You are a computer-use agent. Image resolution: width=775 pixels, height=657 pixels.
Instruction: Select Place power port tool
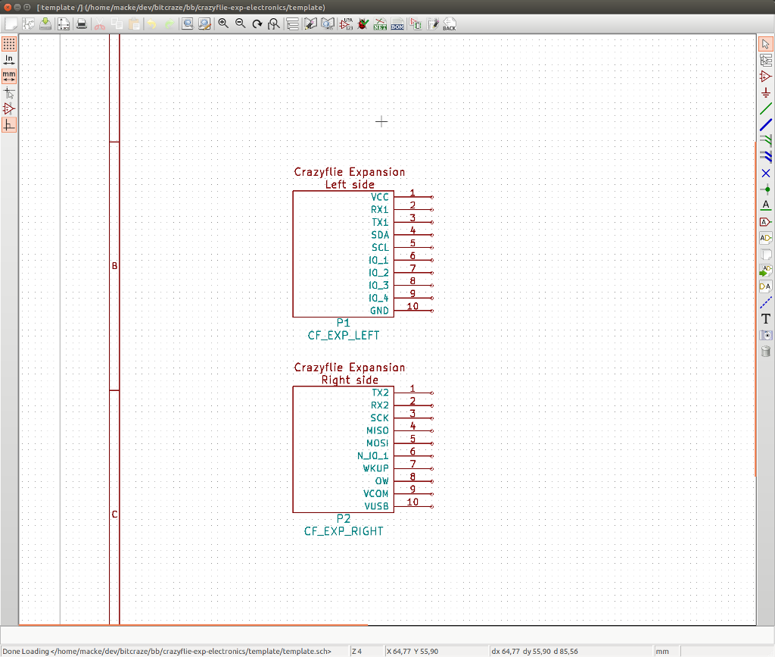(x=766, y=92)
